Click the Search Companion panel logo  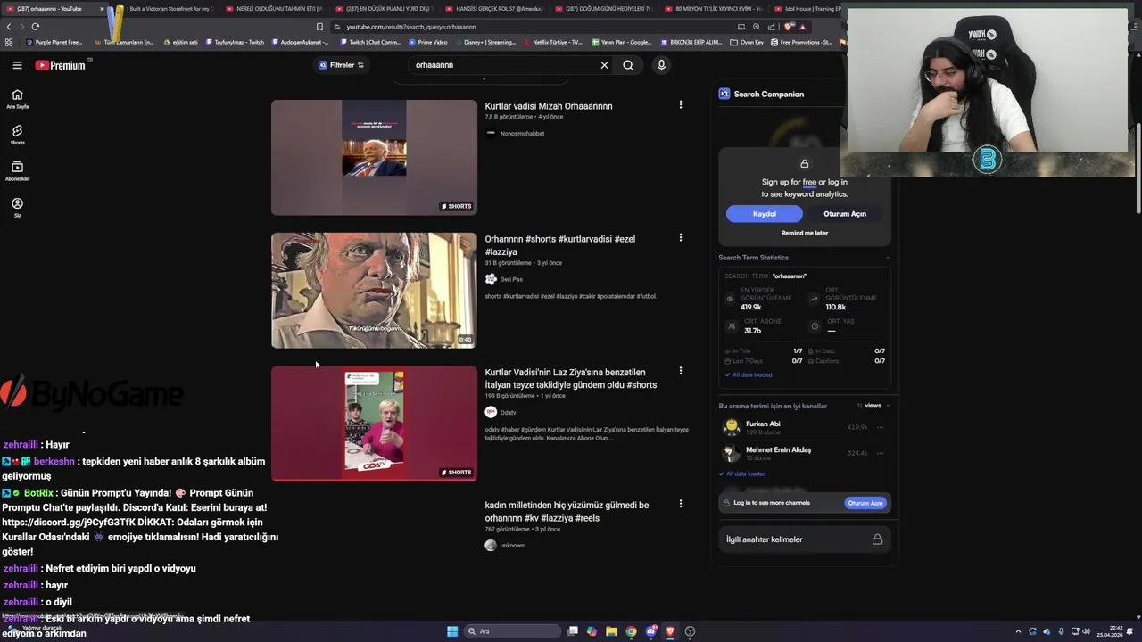(x=724, y=94)
